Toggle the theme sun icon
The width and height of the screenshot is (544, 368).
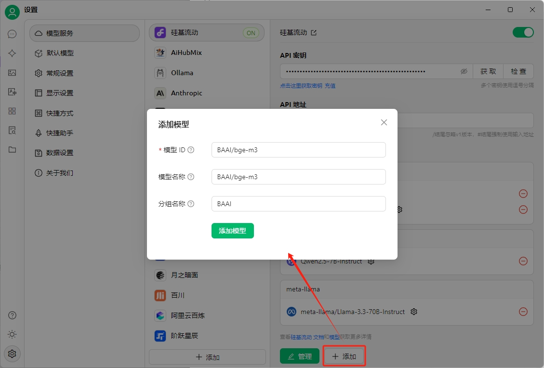pyautogui.click(x=12, y=334)
